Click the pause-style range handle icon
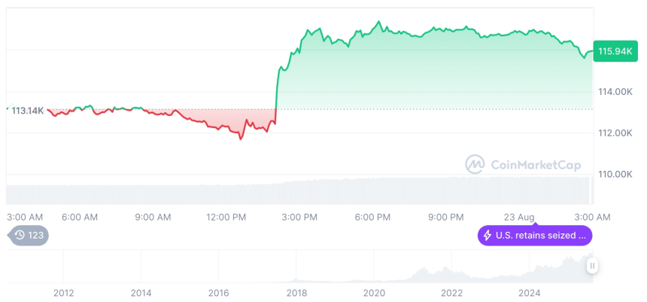Screen dimensions: 647x302 point(593,265)
